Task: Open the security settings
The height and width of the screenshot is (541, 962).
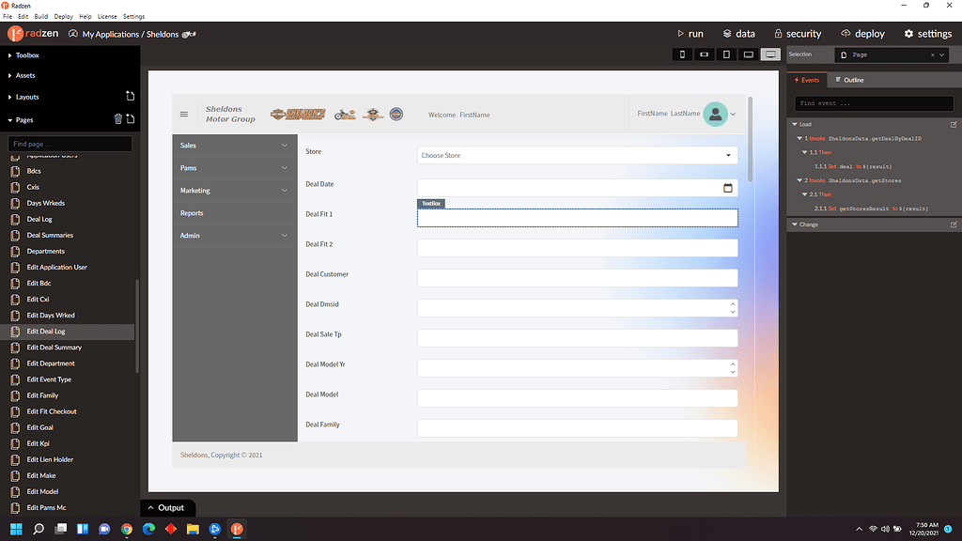Action: point(798,33)
